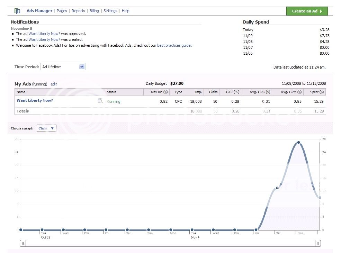Click the green Create an Ad button

click(307, 11)
